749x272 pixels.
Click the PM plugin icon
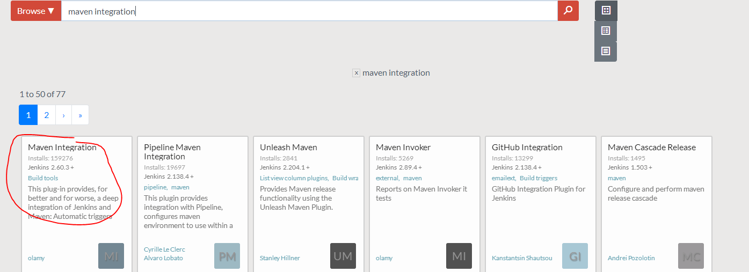point(227,256)
